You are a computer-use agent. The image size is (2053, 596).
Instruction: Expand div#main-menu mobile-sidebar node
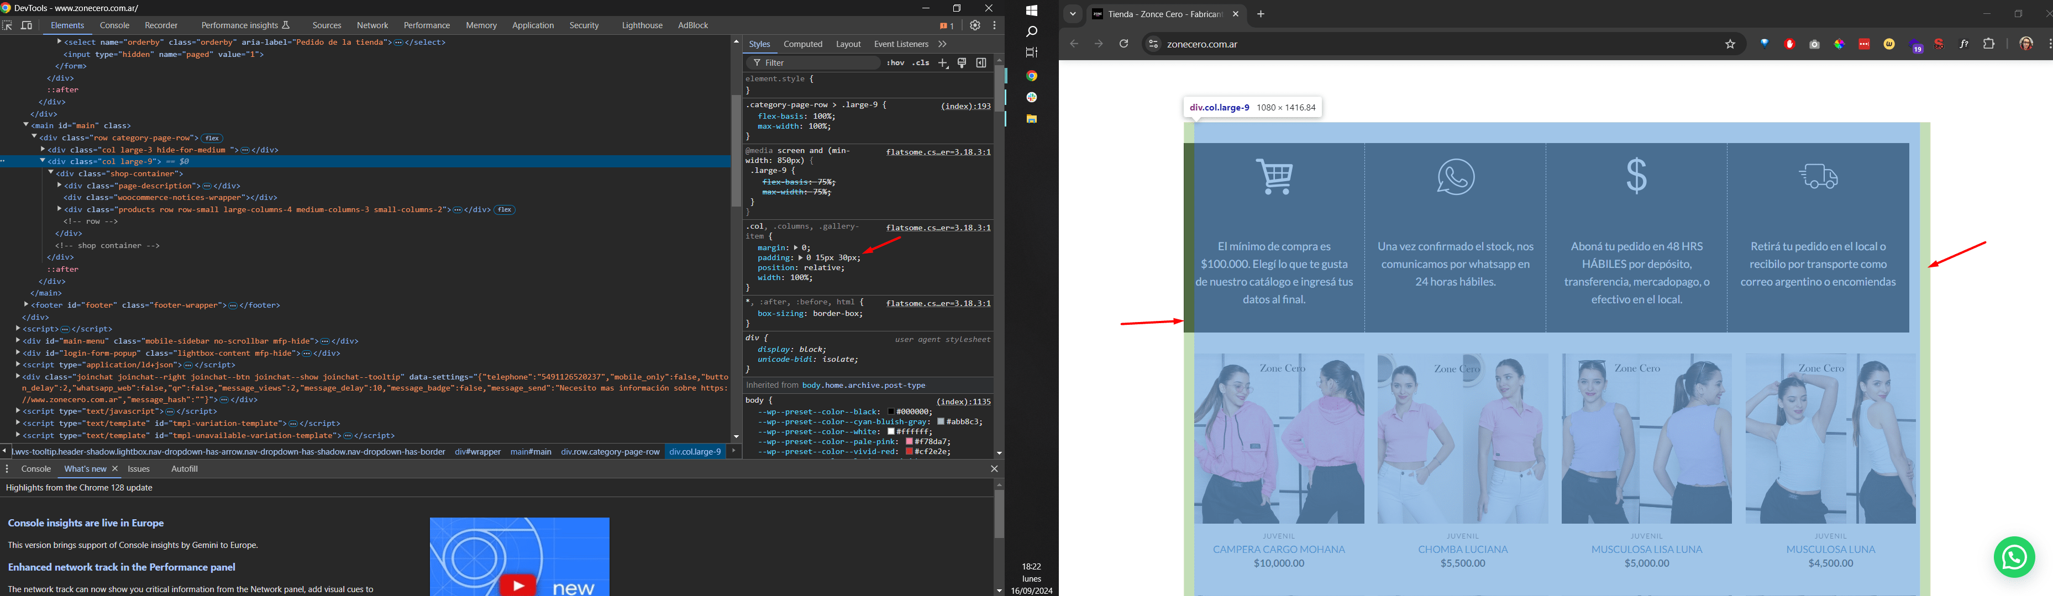pos(18,341)
